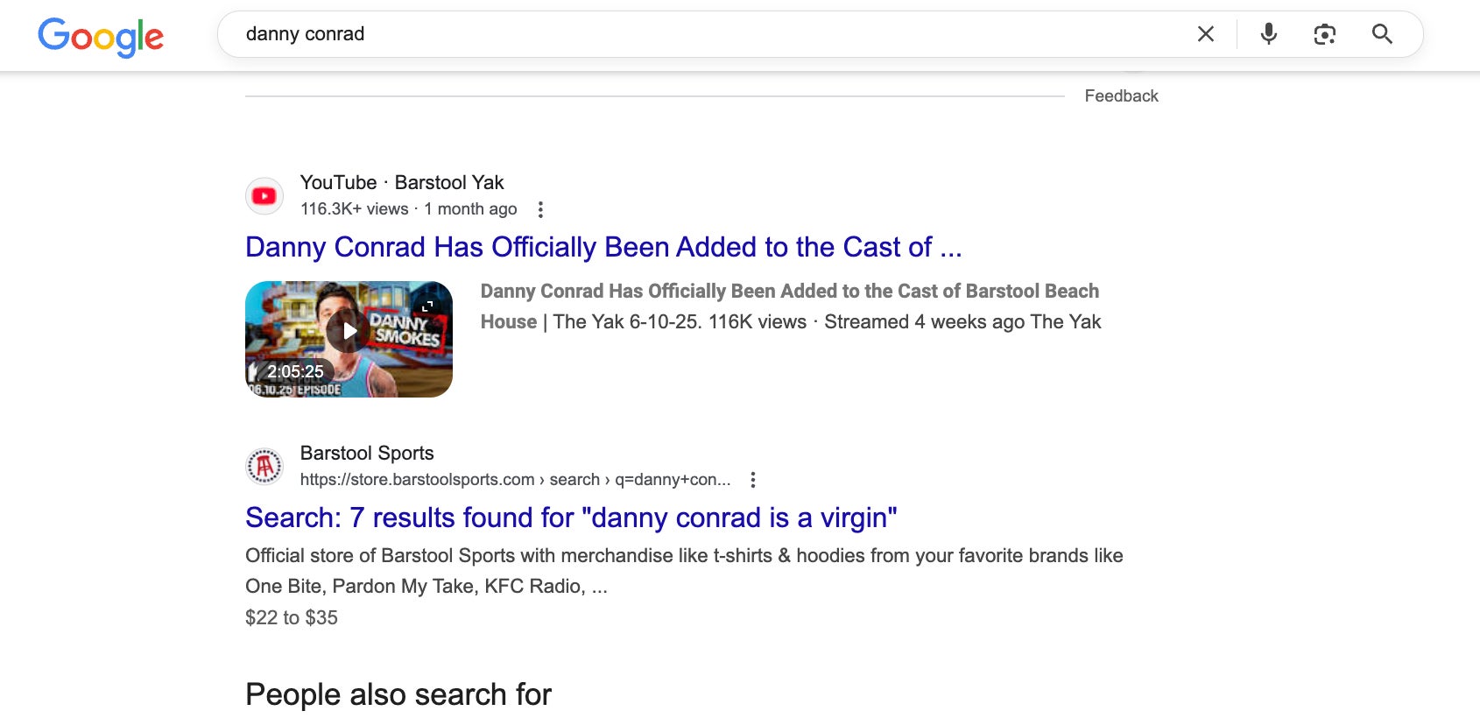Click "YouTube · Barstool Yak" source name
Screen dimensions: 1480x718
click(x=402, y=182)
